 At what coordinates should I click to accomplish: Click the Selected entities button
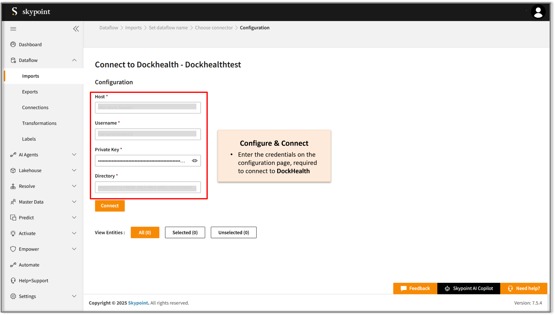[185, 232]
